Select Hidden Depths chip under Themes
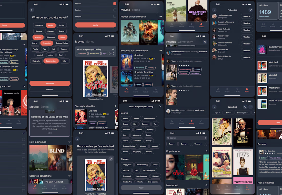282x195 pixels. pyautogui.click(x=149, y=170)
